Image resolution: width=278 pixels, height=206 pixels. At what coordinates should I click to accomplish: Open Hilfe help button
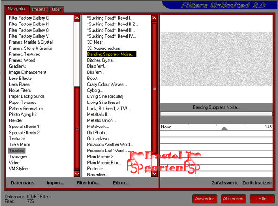pyautogui.click(x=262, y=199)
